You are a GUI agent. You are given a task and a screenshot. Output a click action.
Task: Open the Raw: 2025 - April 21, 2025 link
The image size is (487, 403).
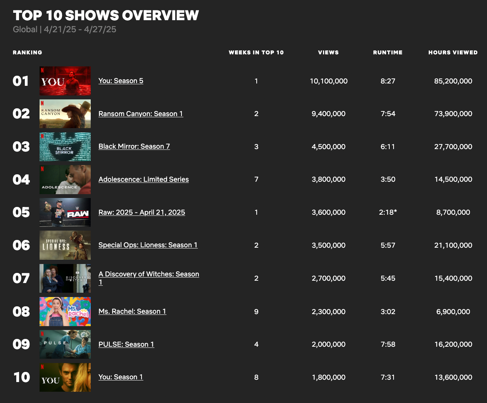tap(142, 212)
